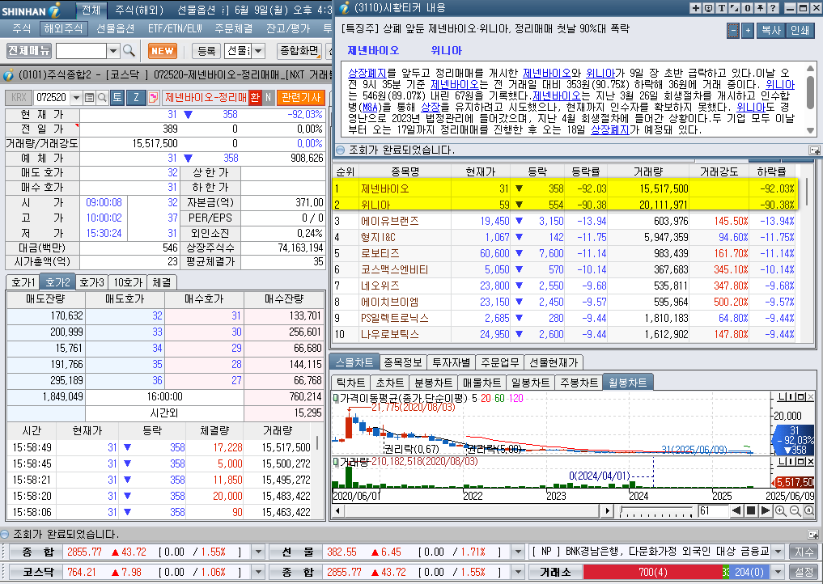Select the 해외주식 menu
823x584 pixels.
click(x=63, y=28)
